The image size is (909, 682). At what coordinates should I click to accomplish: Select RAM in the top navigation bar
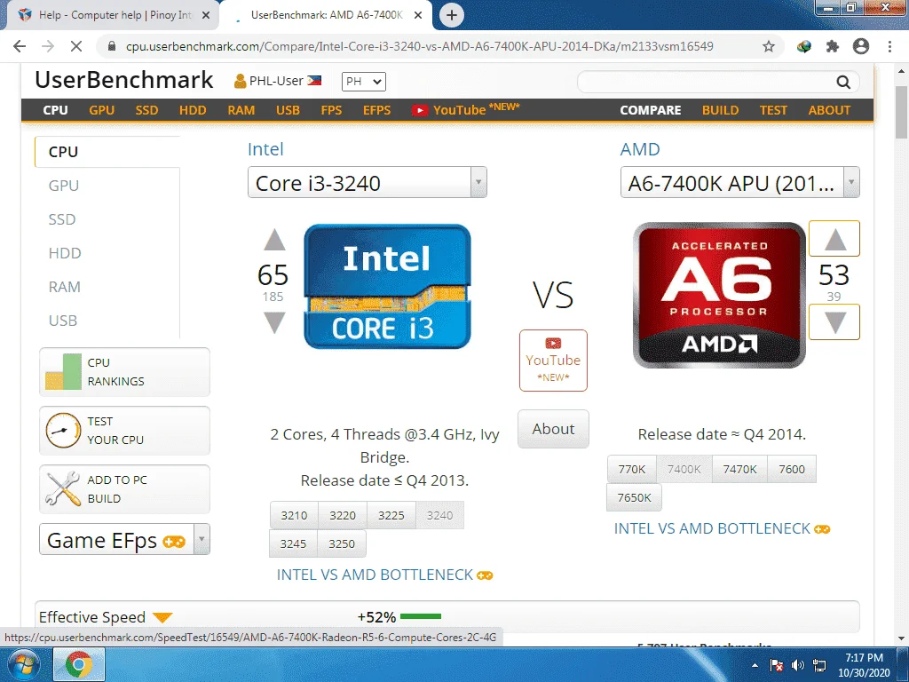[241, 110]
